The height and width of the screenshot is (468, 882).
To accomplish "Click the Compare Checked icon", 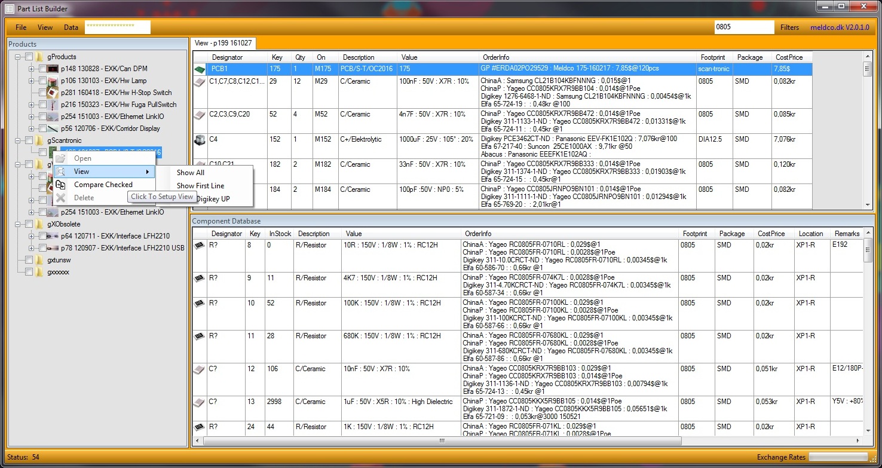I will pos(60,185).
